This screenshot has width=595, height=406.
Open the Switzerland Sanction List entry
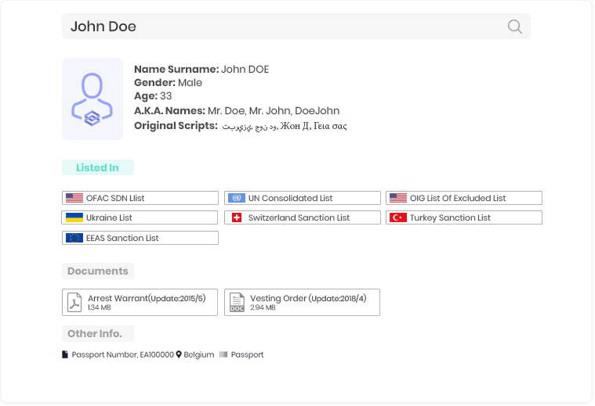pos(302,217)
